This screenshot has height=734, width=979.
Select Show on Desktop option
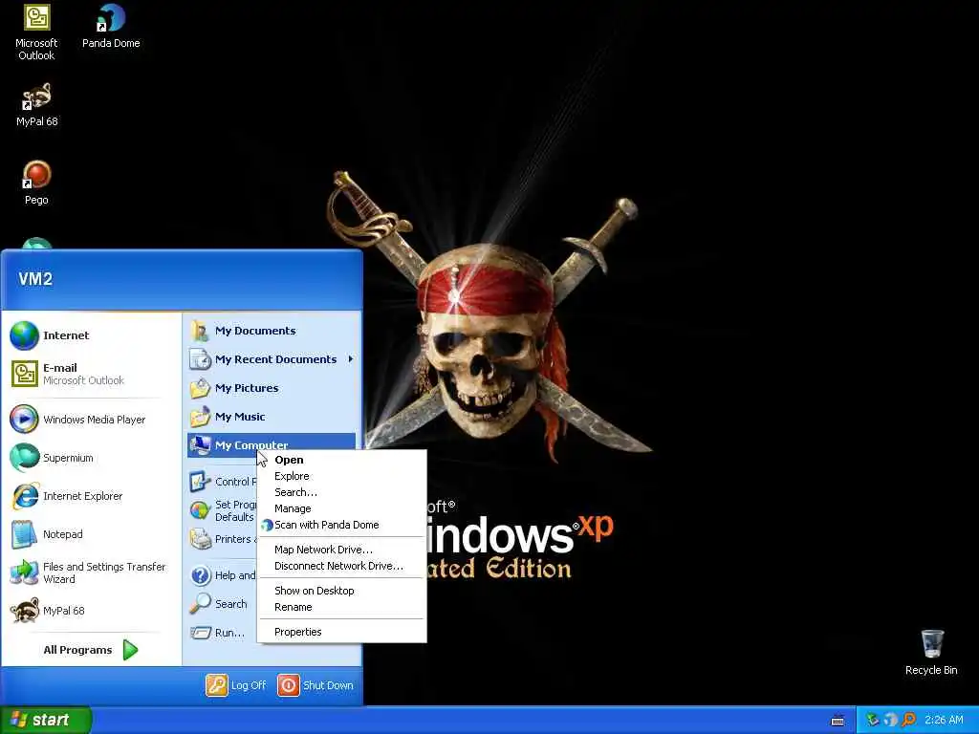(x=341, y=591)
